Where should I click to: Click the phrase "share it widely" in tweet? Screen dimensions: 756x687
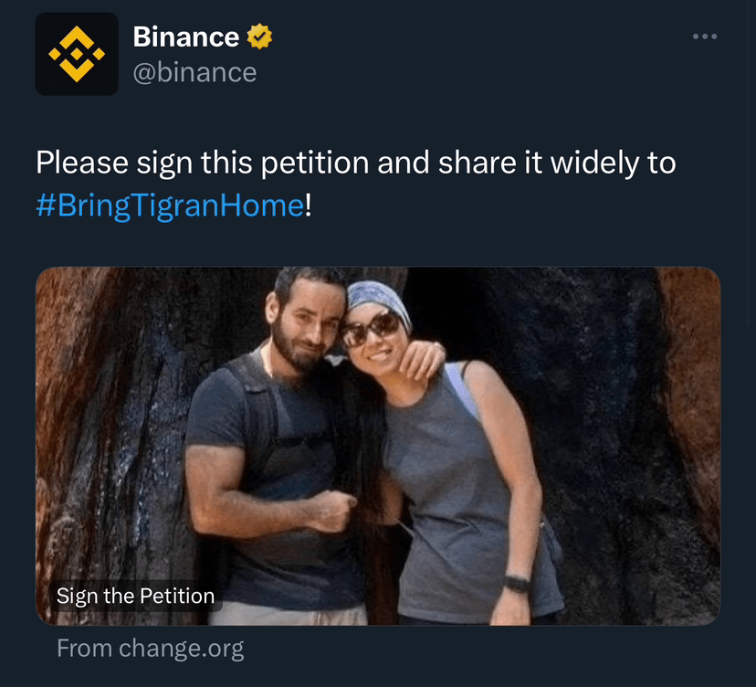click(542, 164)
